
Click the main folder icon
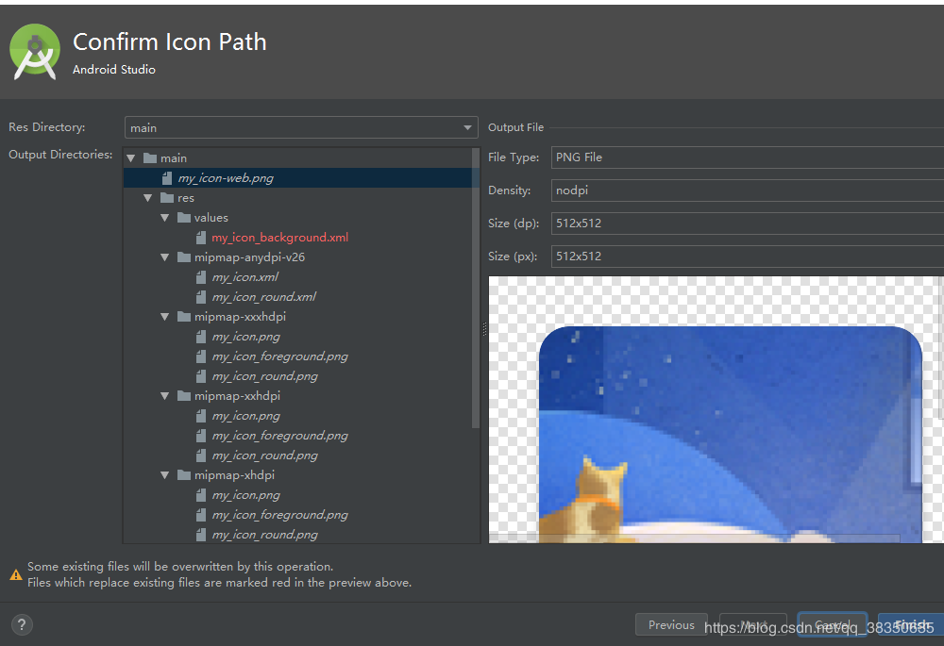pos(150,158)
